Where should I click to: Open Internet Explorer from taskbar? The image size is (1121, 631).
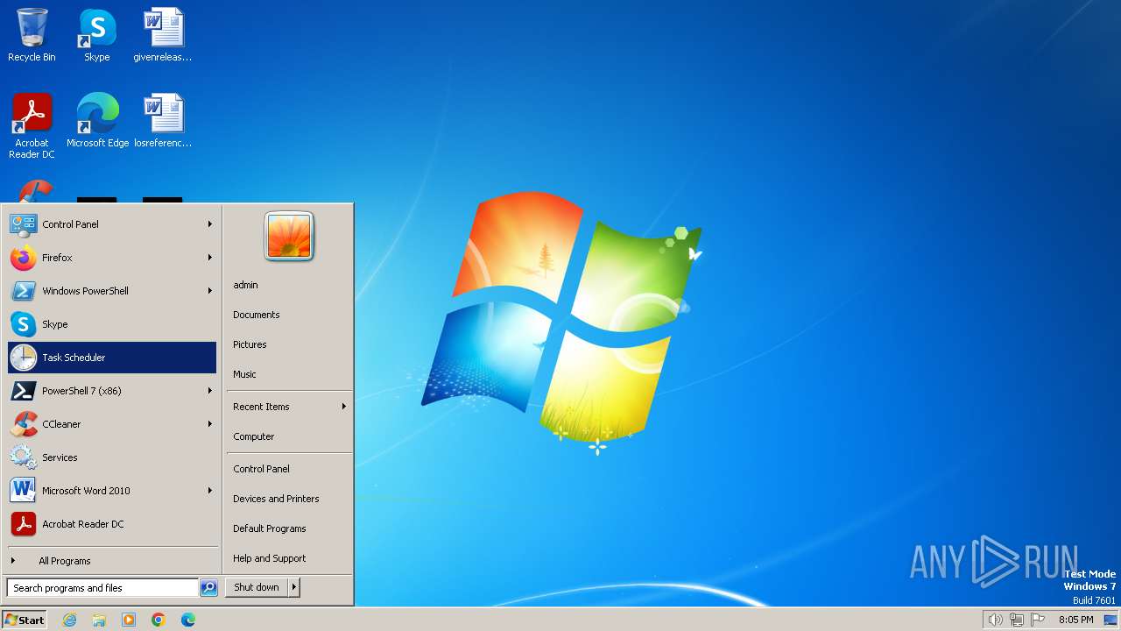(x=69, y=620)
